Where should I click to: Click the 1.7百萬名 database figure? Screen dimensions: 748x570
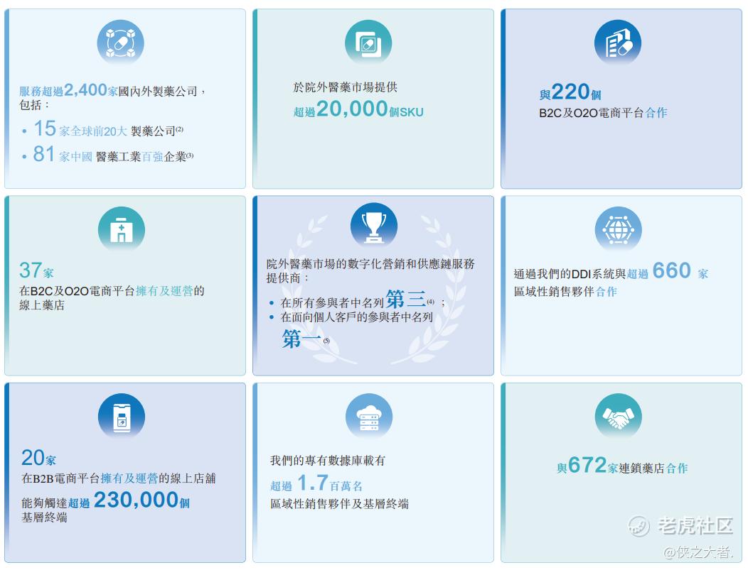click(330, 483)
